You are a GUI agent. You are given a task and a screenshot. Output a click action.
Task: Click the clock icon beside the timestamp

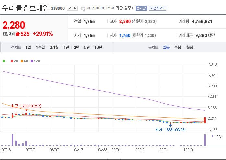83,8
